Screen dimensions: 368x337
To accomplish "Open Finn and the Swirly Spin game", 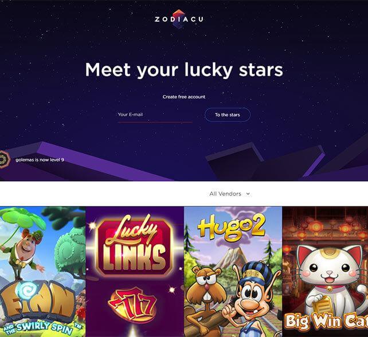I will coord(43,272).
